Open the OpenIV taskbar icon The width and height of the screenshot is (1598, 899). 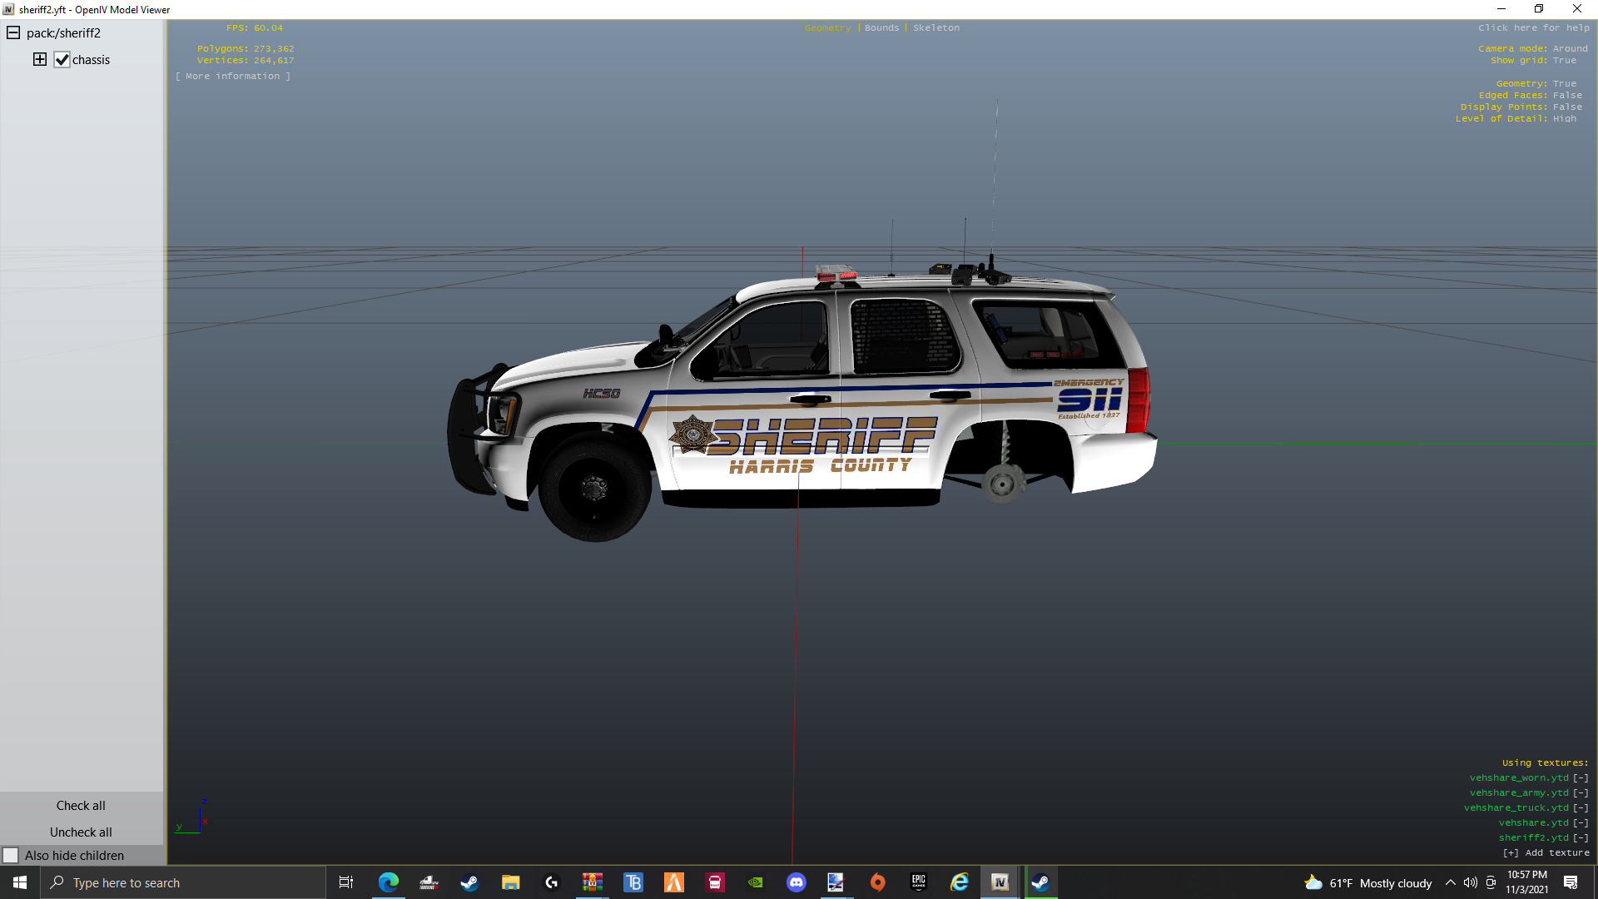[1000, 882]
